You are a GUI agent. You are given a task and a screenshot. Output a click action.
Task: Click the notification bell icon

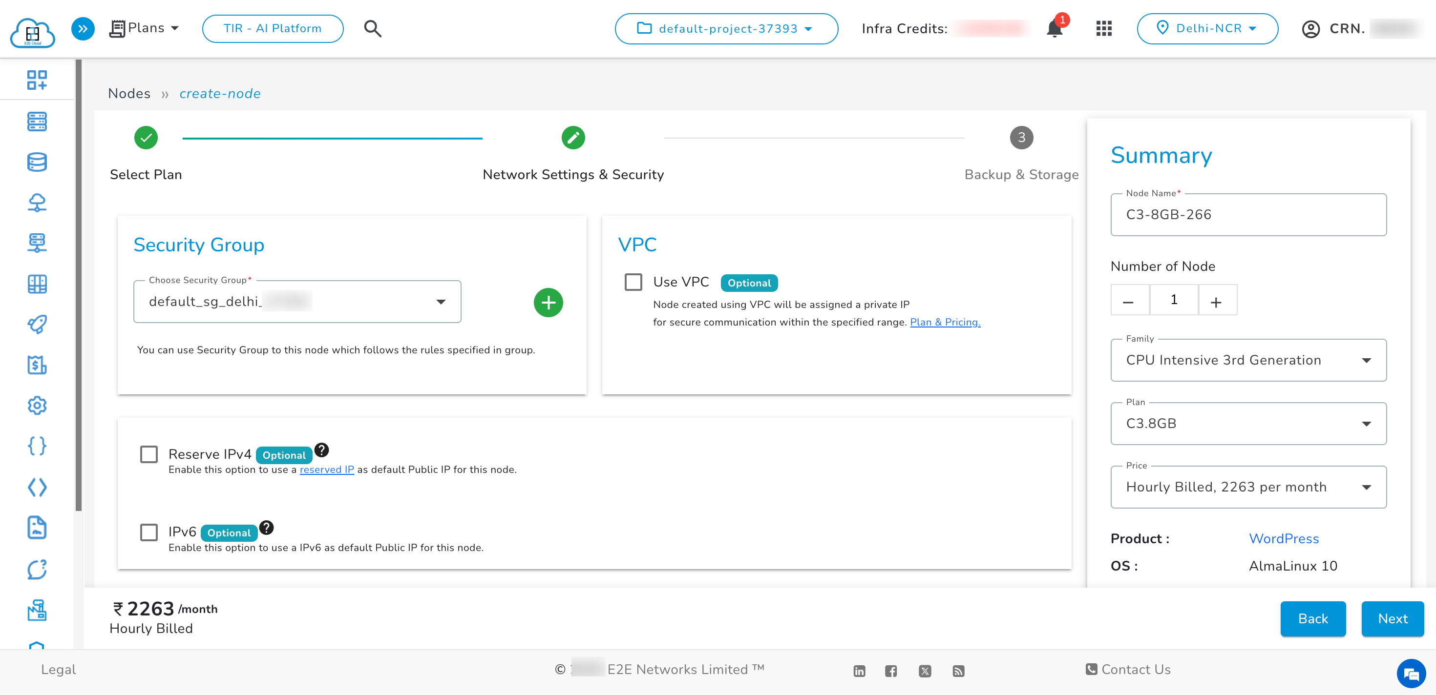(1054, 29)
